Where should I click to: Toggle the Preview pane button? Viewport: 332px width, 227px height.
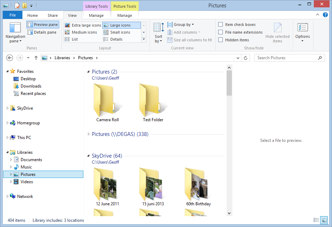[x=43, y=25]
